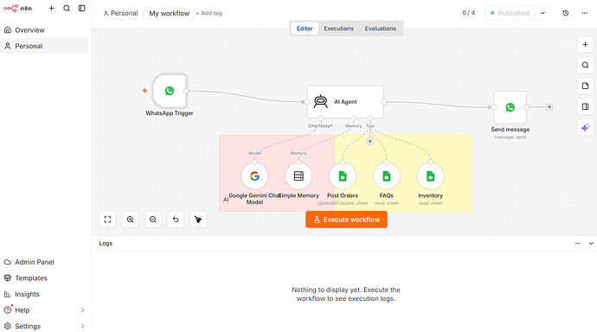The width and height of the screenshot is (597, 332).
Task: Add node after Send message output
Action: pos(549,107)
